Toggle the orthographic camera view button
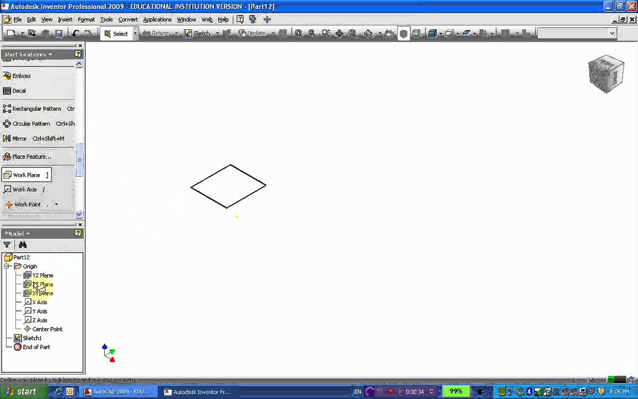This screenshot has height=399, width=638. pyautogui.click(x=449, y=33)
